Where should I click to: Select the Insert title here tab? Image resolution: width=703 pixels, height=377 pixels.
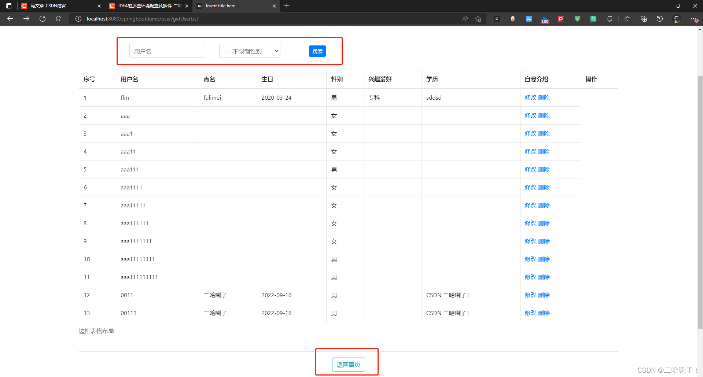(x=236, y=6)
